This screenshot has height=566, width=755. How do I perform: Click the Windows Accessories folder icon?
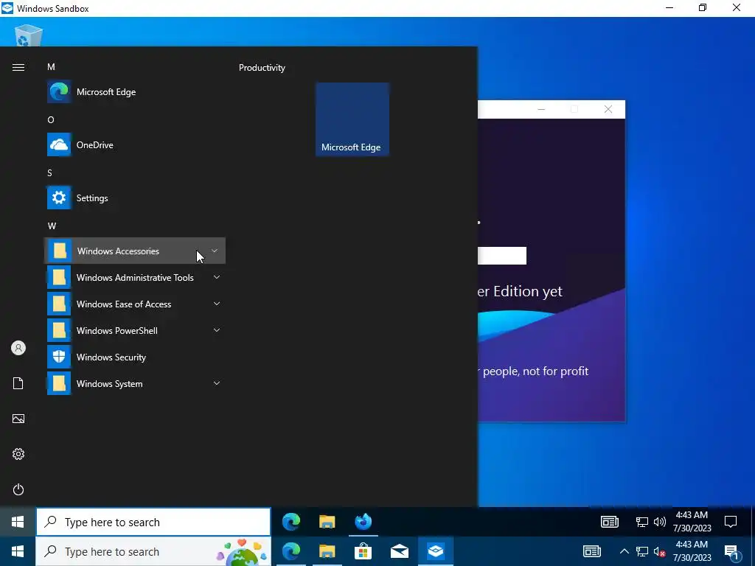(x=59, y=251)
